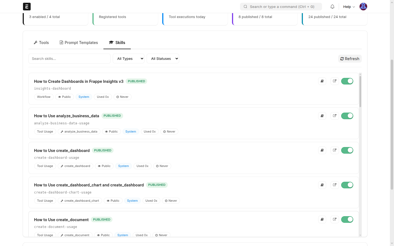Screen dimensions: 394x246
Task: Click the Refresh button
Action: (x=350, y=59)
